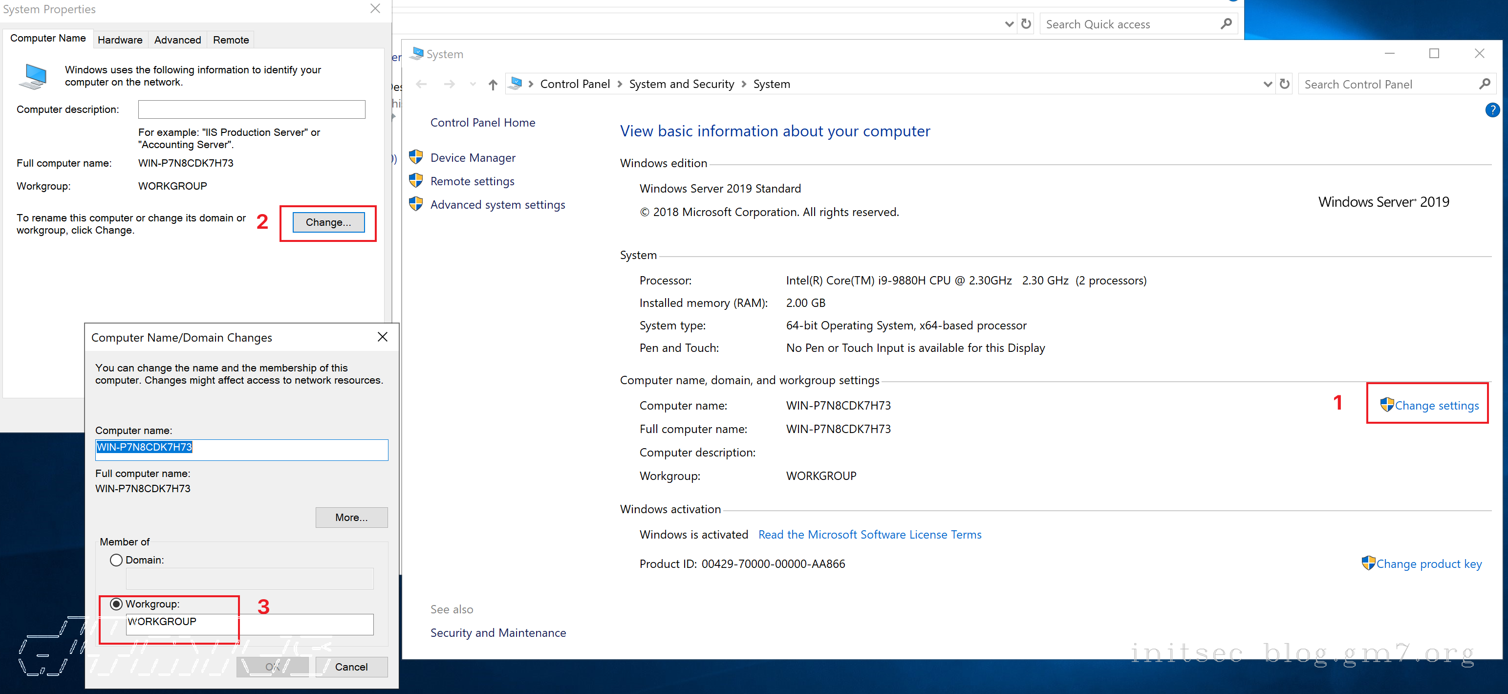Click the Quick access search magnifier icon
This screenshot has height=694, width=1508.
click(1226, 24)
